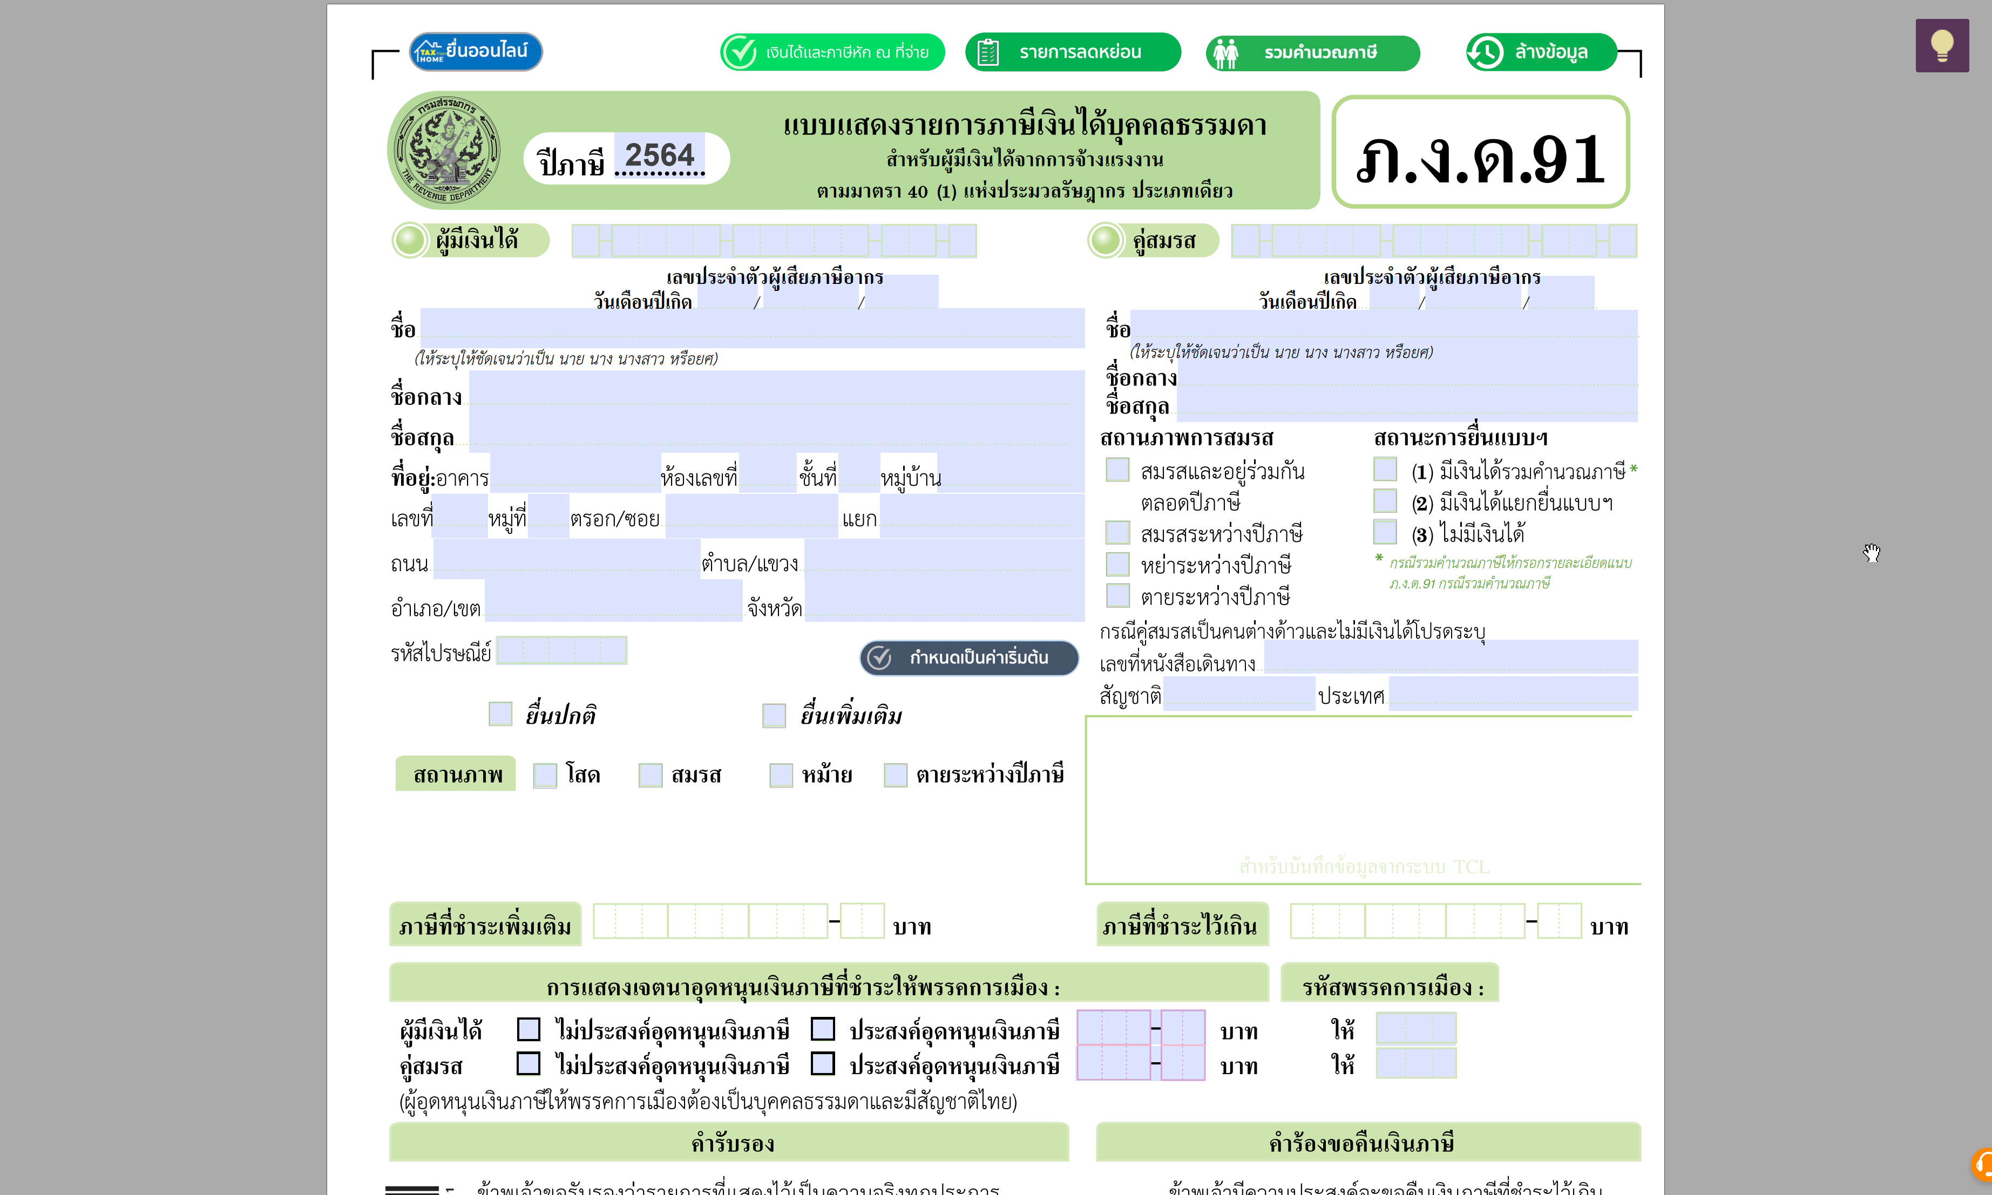
Task: Click the spouse ชื่อสกุล surname field
Action: pos(1407,404)
